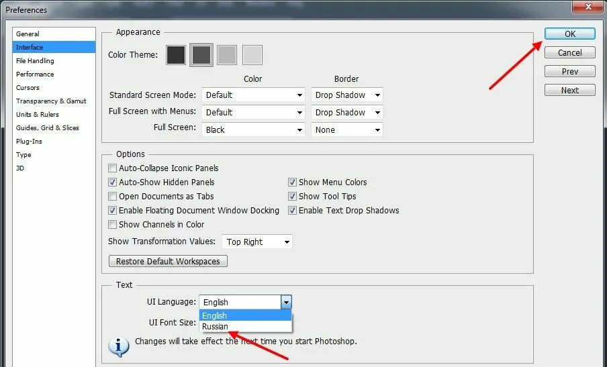Choose English in UI Language list
607x367 pixels.
[246, 315]
